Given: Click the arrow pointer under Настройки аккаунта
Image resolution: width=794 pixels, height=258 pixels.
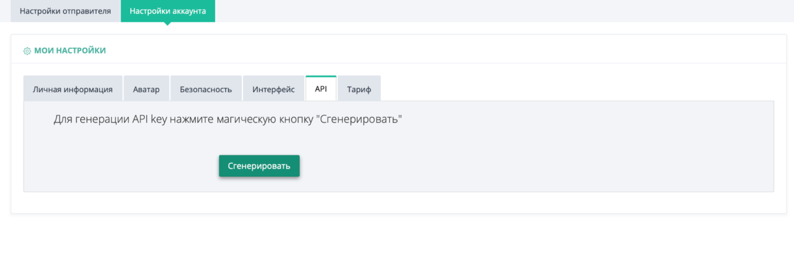Looking at the screenshot, I should 168,24.
